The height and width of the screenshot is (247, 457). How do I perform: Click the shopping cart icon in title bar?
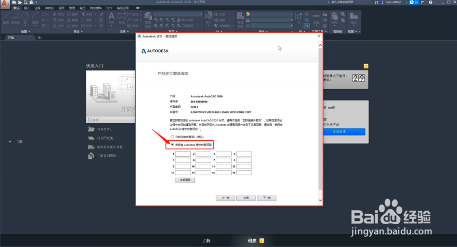(x=422, y=2)
